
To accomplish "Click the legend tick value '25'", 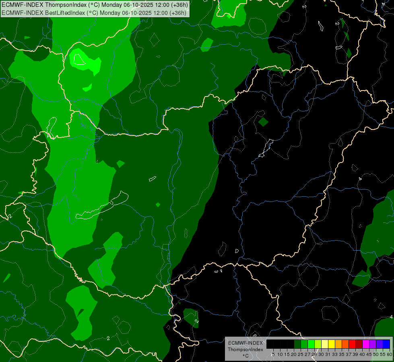I will (x=301, y=354).
